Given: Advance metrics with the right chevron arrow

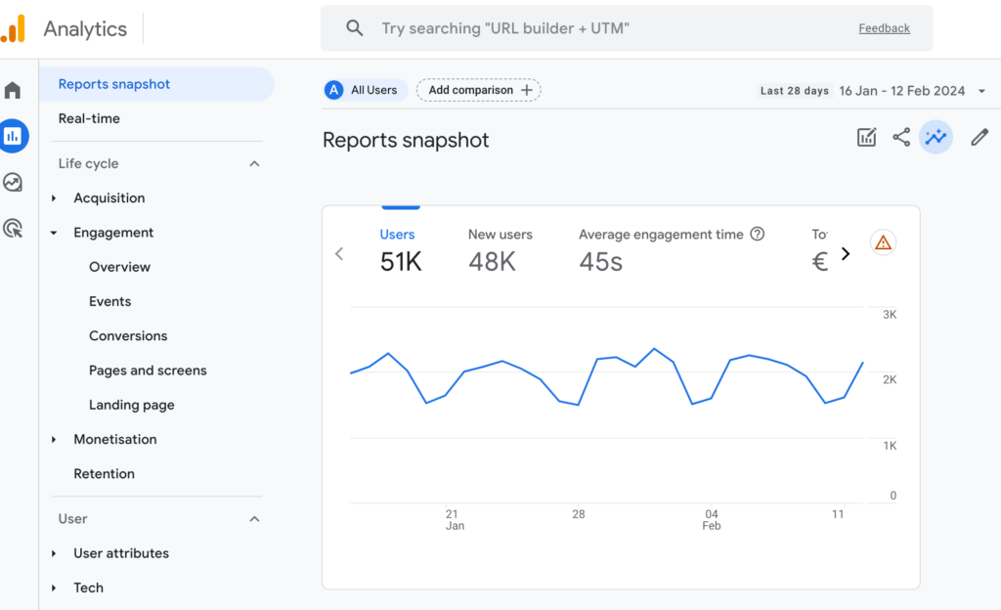Looking at the screenshot, I should [x=846, y=252].
